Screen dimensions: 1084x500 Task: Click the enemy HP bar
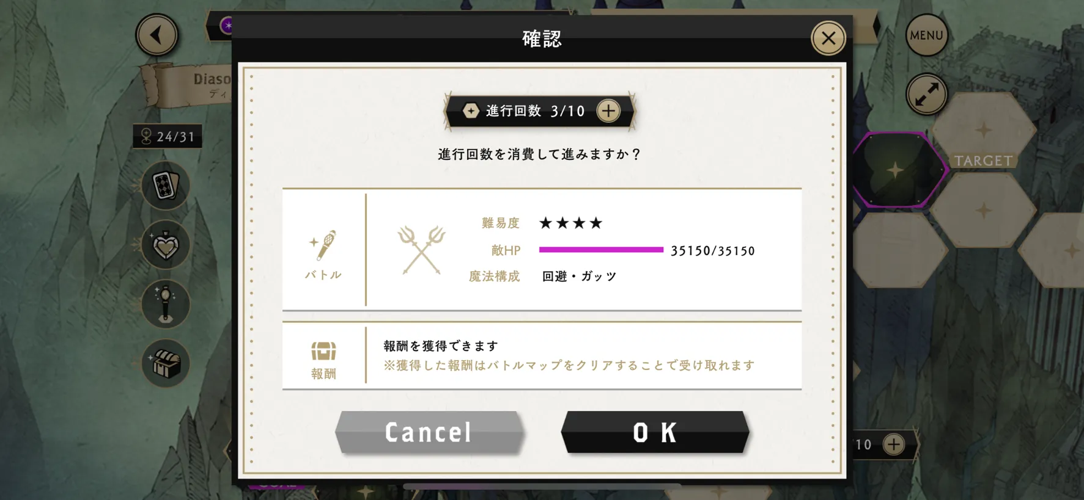[x=601, y=250]
